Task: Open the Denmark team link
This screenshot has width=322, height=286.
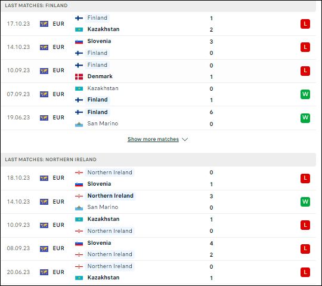Action: pos(100,76)
